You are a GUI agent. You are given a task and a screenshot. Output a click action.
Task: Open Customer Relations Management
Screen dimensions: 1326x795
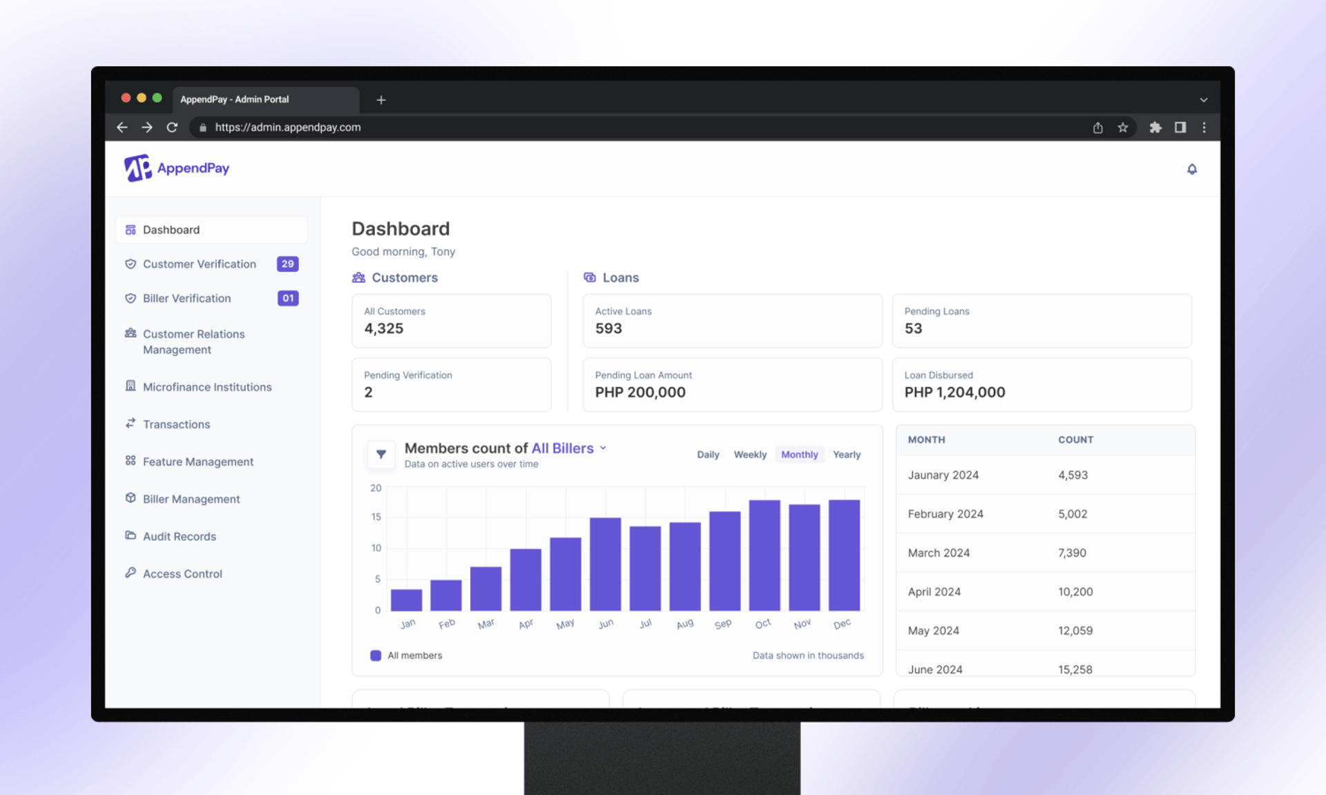pyautogui.click(x=211, y=342)
